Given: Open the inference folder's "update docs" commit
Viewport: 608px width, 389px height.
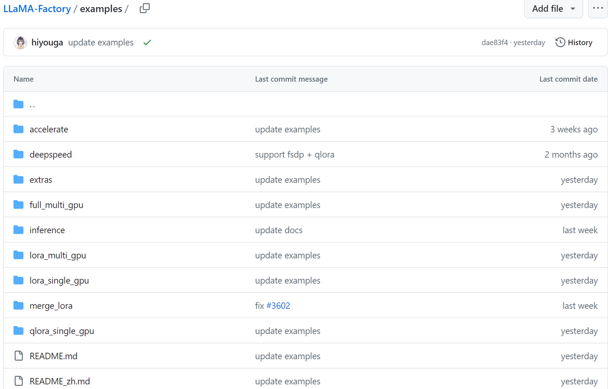Looking at the screenshot, I should [x=279, y=230].
